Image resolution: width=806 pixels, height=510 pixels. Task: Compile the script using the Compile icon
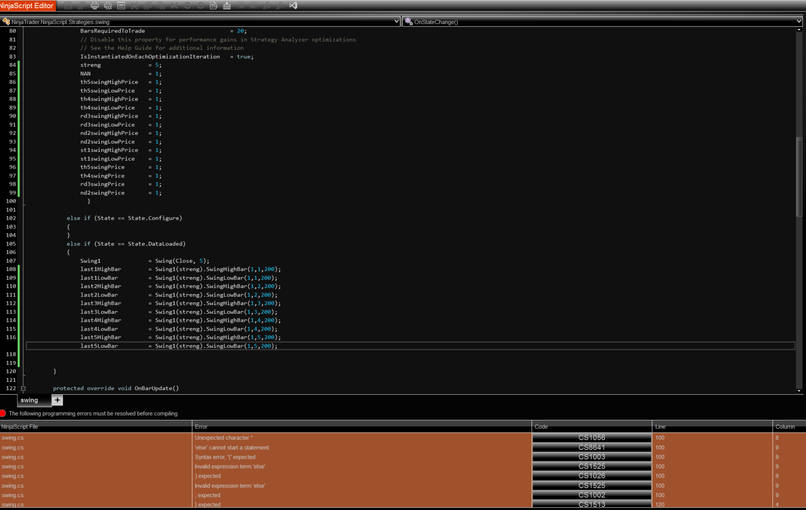227,6
